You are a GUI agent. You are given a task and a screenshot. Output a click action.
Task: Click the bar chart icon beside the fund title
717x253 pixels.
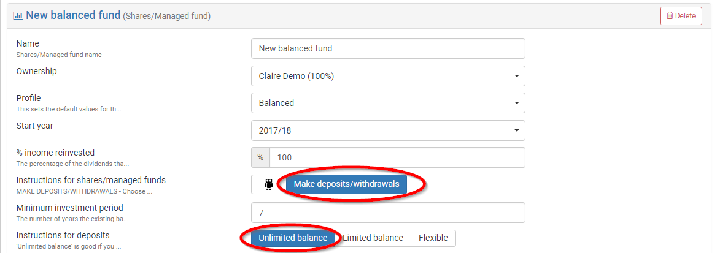(x=18, y=15)
